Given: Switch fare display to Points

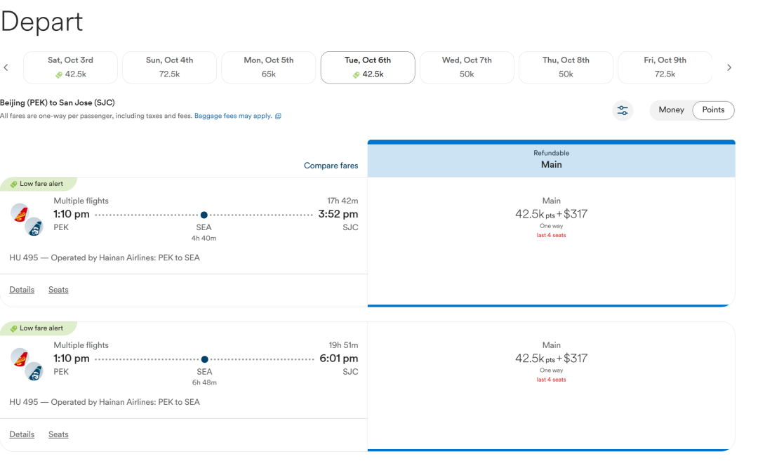Looking at the screenshot, I should click(713, 110).
